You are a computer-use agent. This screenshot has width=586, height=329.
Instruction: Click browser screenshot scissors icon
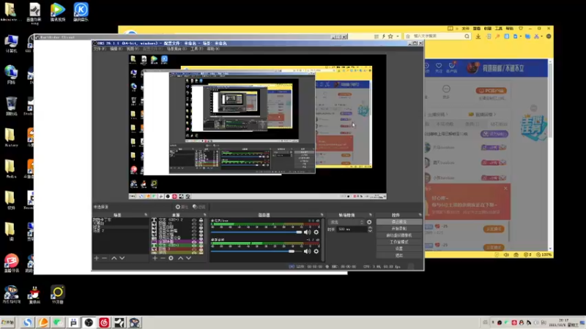(x=536, y=36)
